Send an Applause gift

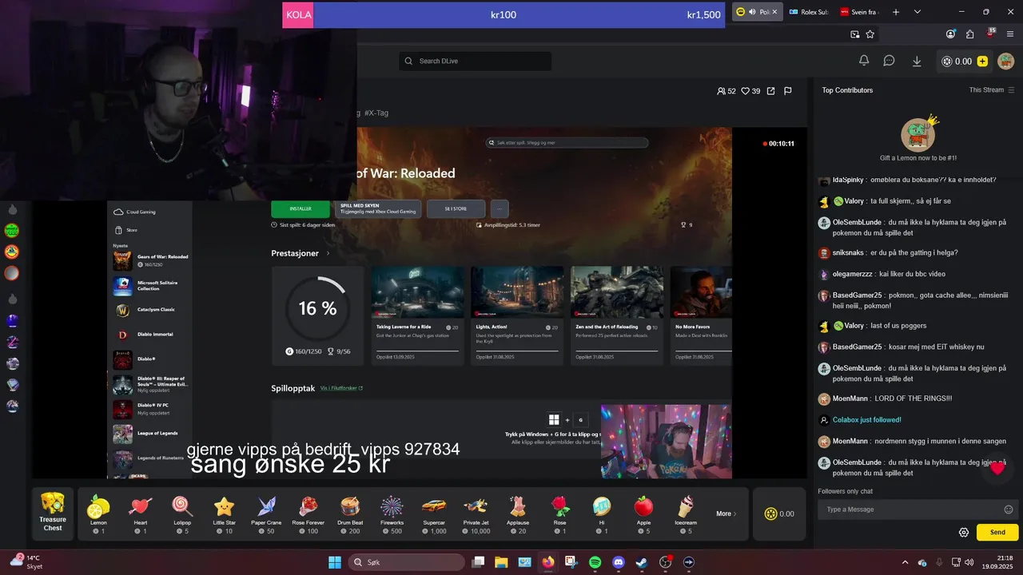point(518,514)
